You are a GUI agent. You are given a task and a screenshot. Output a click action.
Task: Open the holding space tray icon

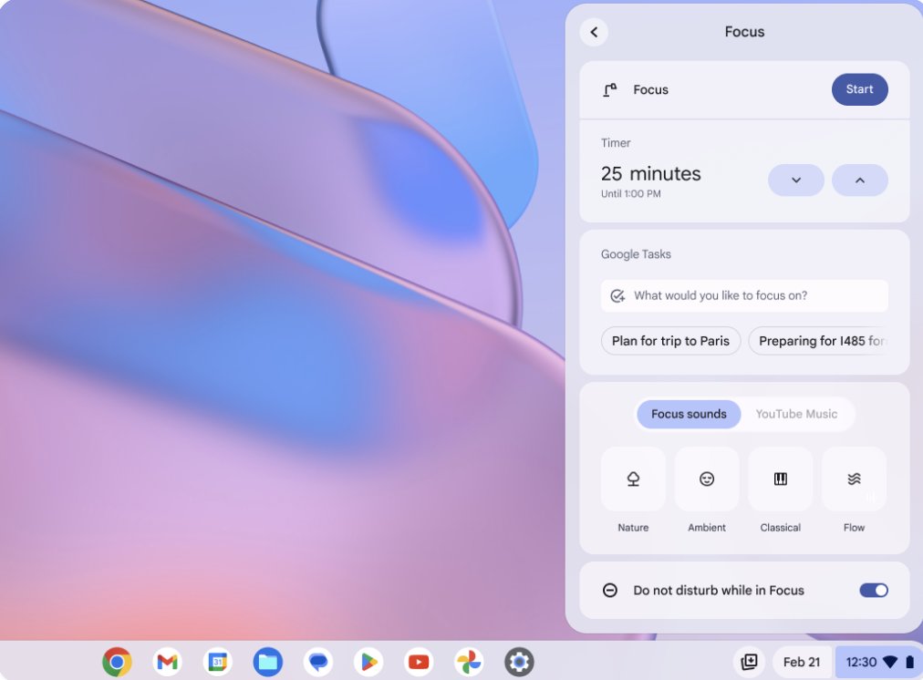[750, 662]
